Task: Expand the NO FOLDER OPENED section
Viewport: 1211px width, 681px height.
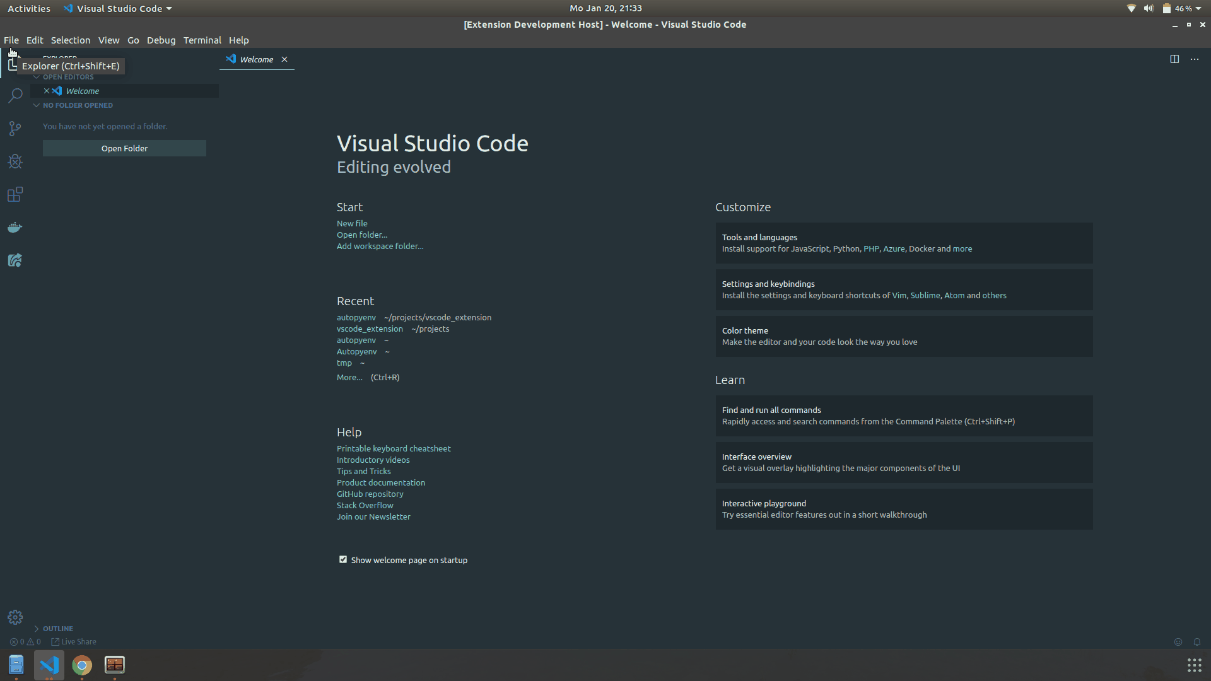Action: [x=78, y=105]
